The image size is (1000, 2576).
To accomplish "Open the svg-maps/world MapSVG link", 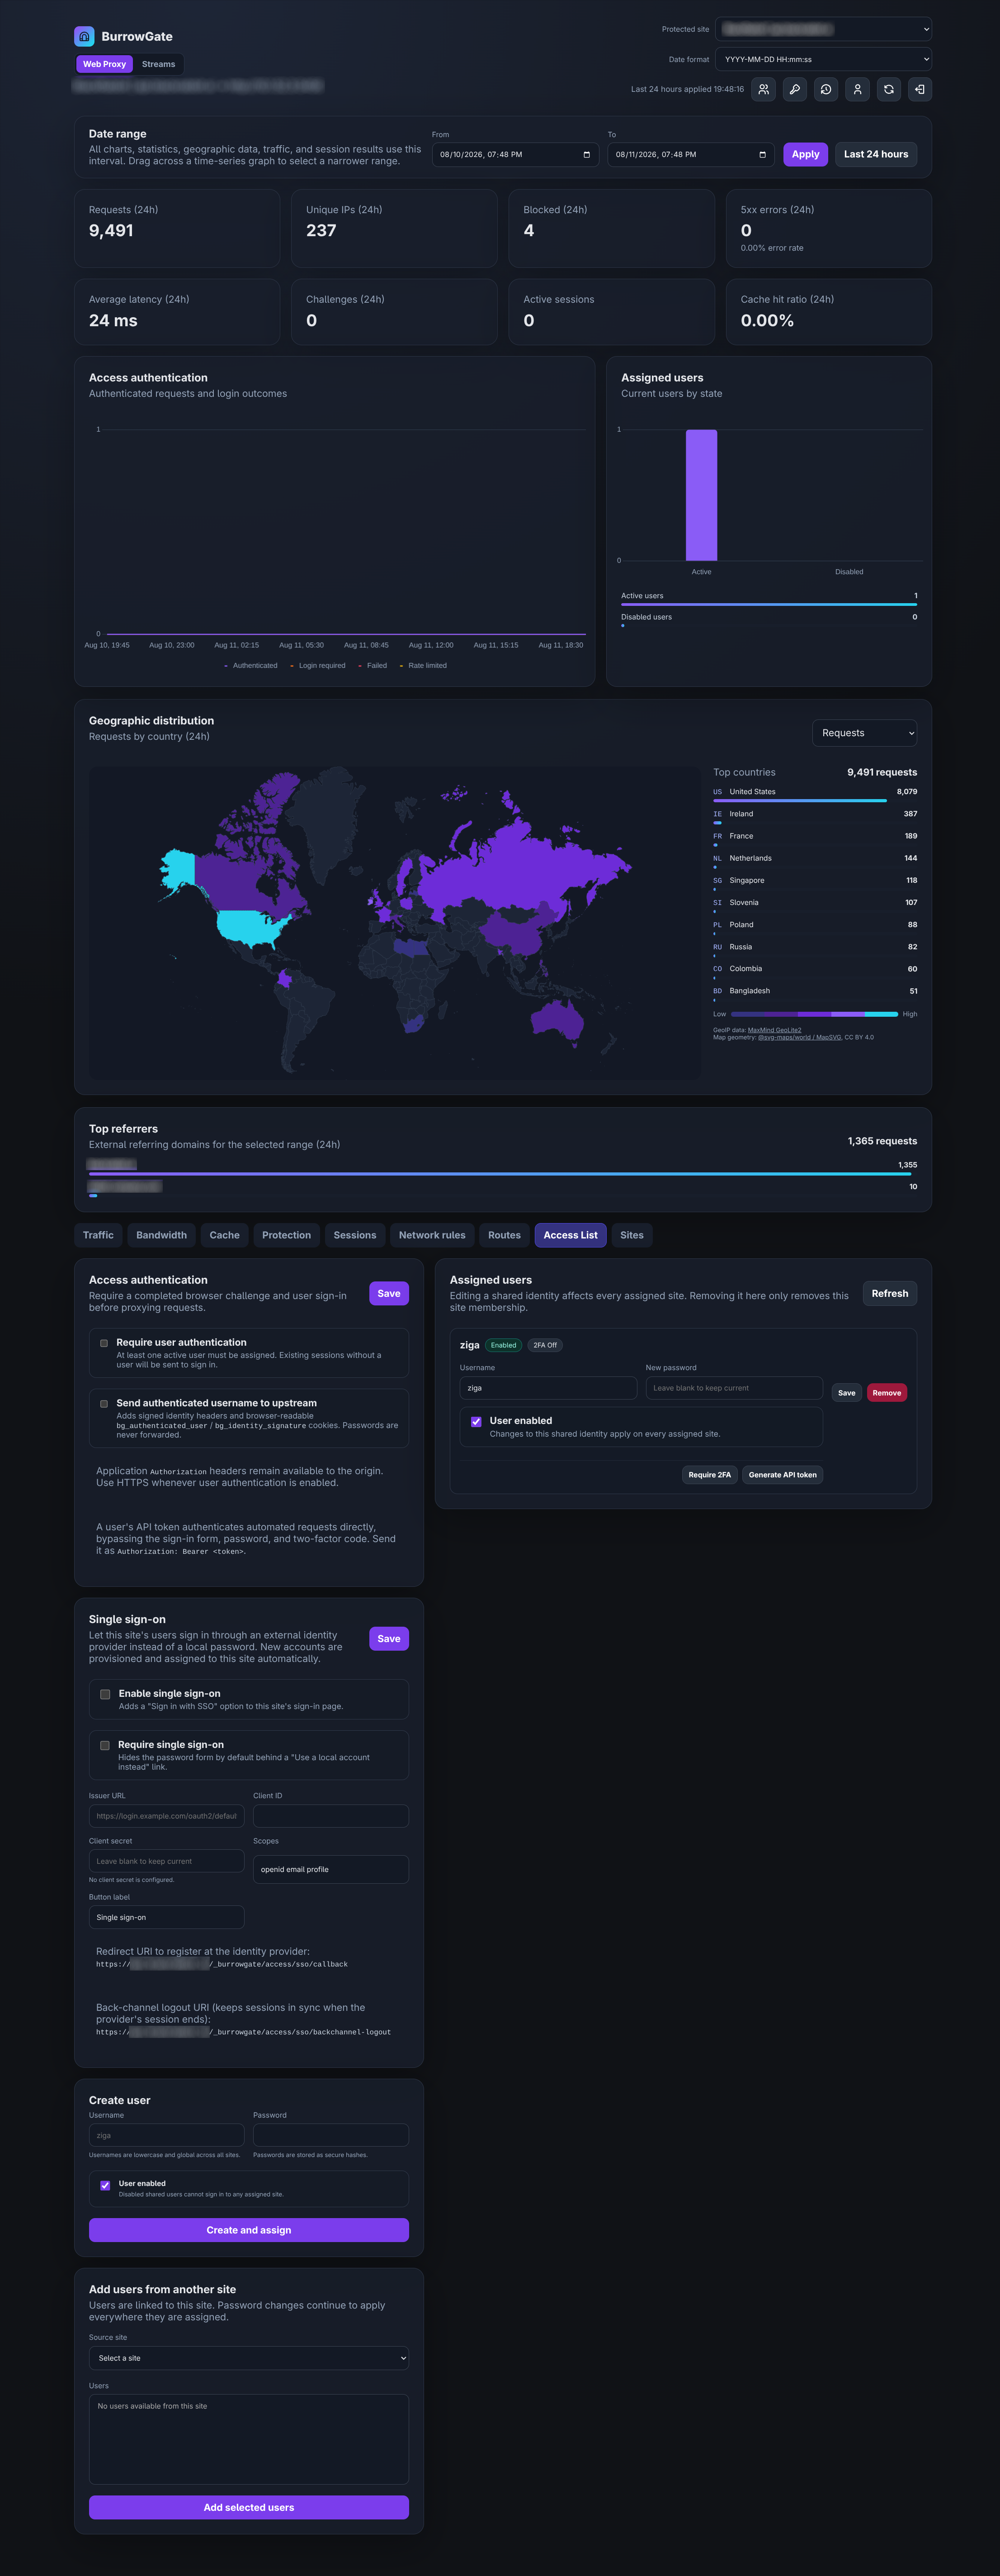I will click(x=799, y=1037).
